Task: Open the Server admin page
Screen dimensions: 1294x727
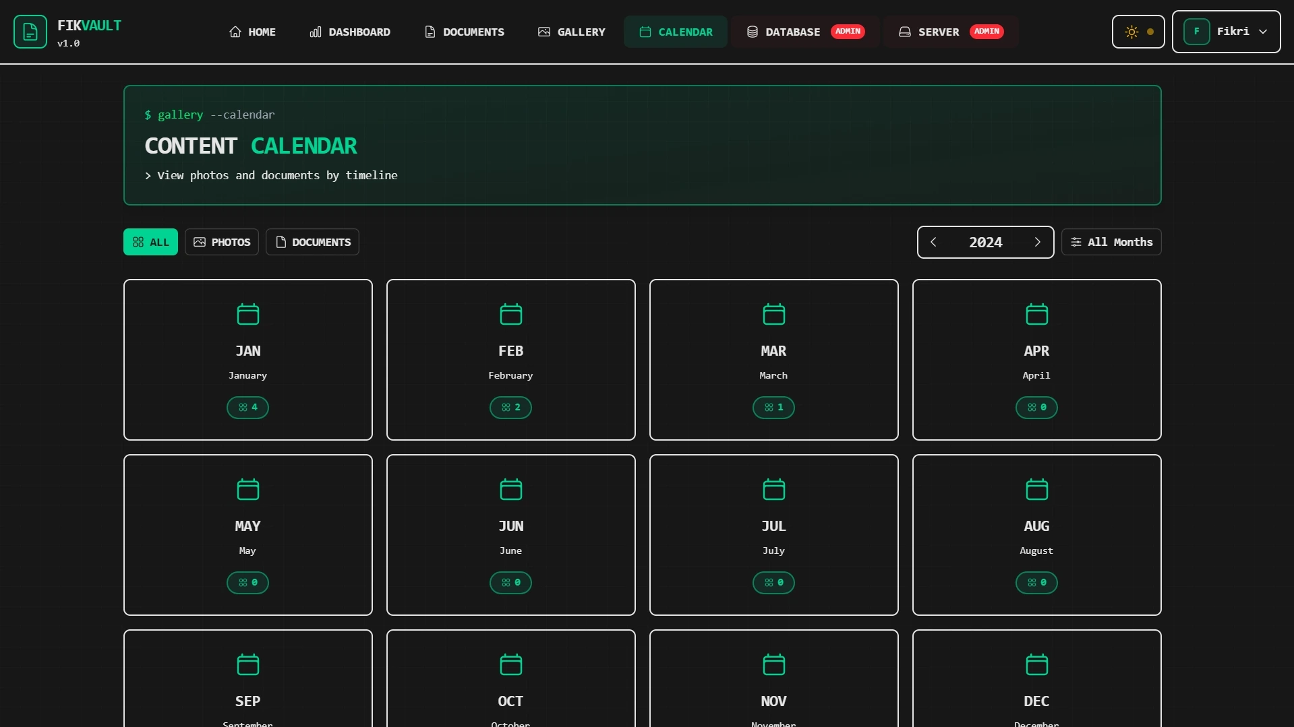Action: point(951,32)
